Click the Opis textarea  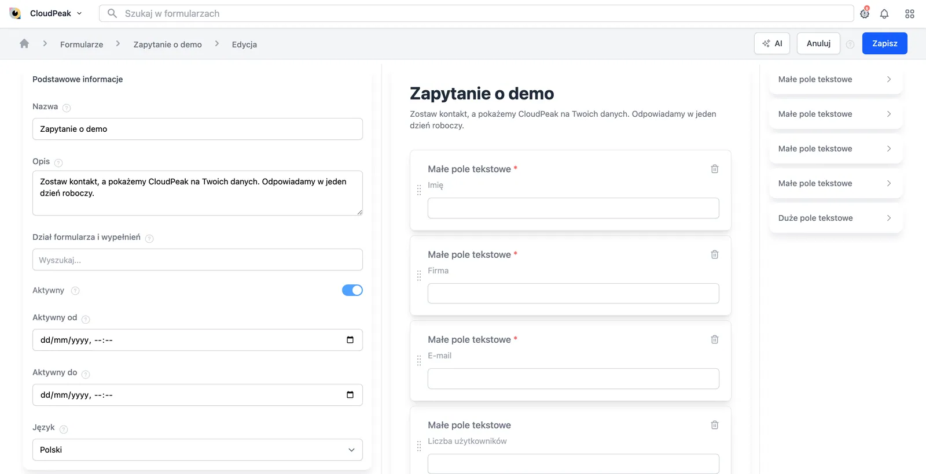[x=197, y=193]
